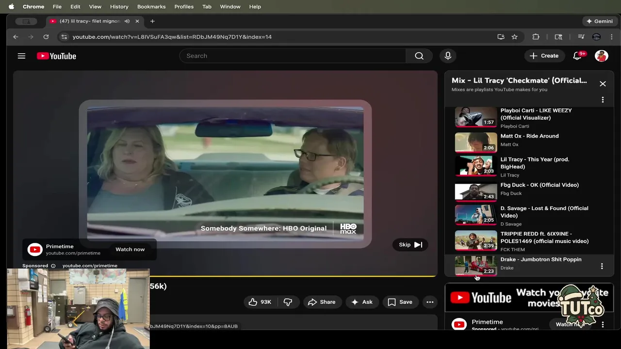621x349 pixels.
Task: Open the YouTube guide hamburger menu
Action: pos(21,56)
